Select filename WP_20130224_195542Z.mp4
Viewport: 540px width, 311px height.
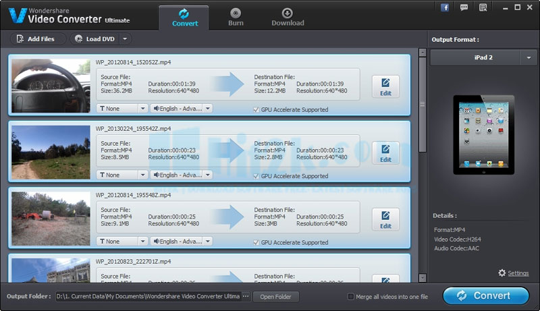133,129
